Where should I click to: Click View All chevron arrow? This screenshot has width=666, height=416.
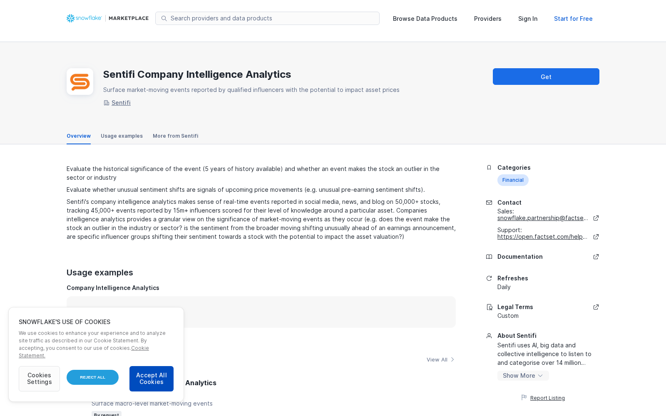click(x=452, y=359)
